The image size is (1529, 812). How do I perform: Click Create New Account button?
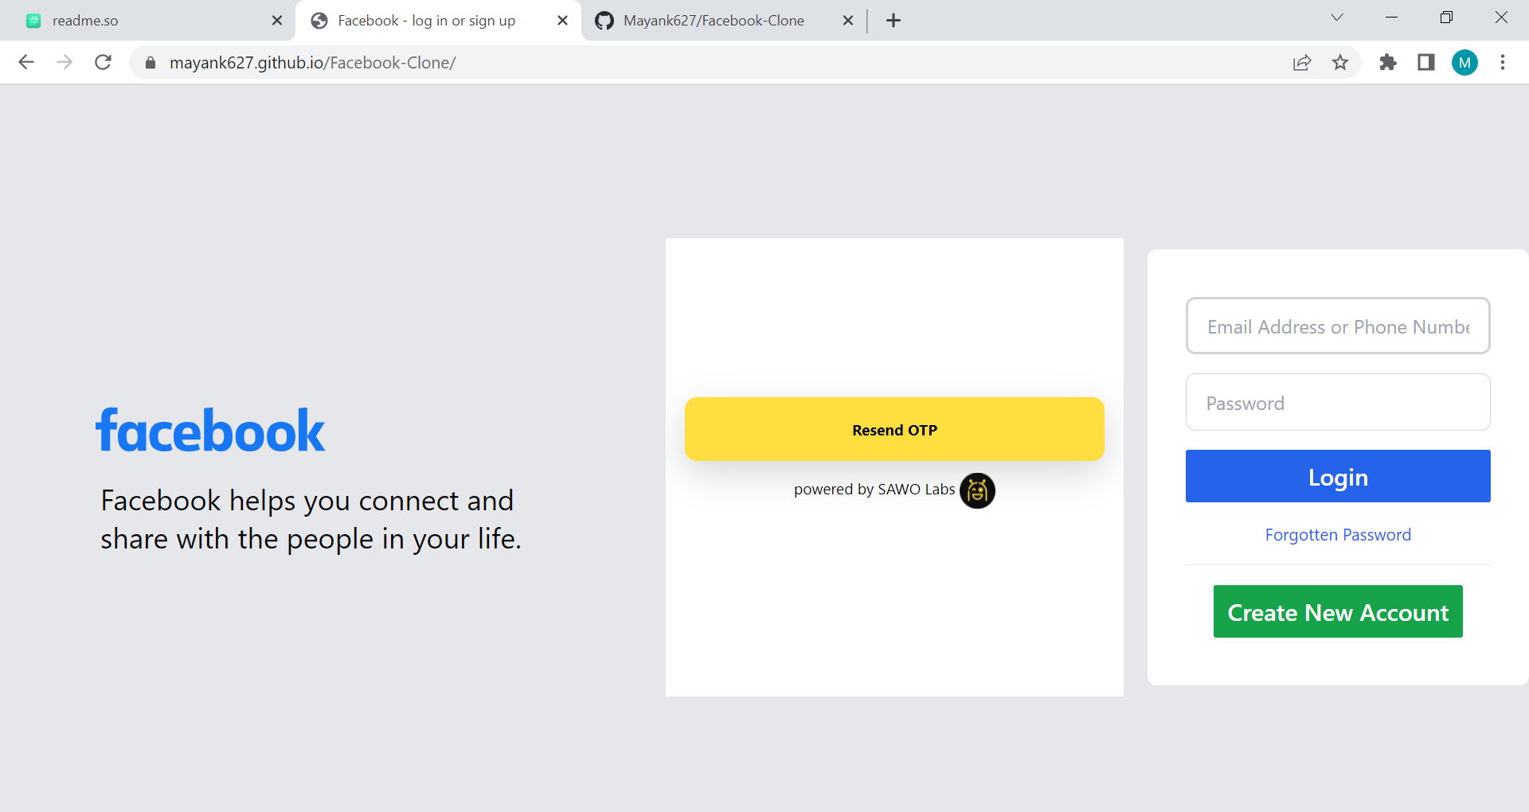(1338, 611)
